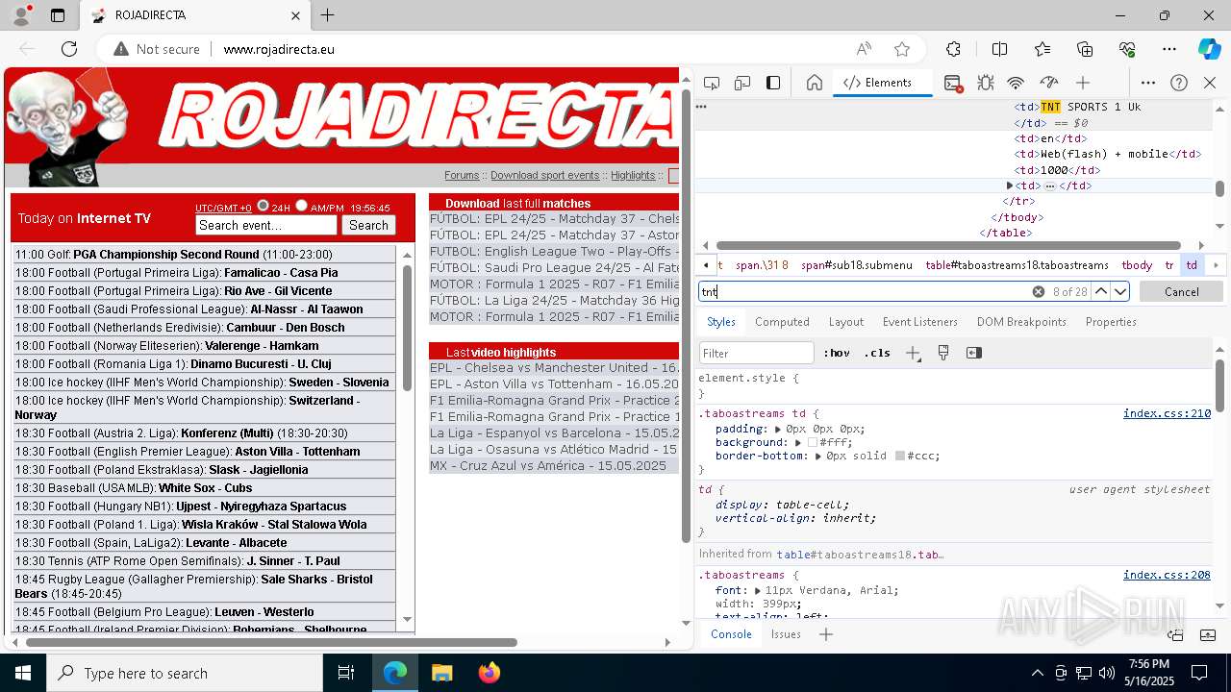
Task: Click the Search button on Rojadirecta
Action: [x=368, y=225]
